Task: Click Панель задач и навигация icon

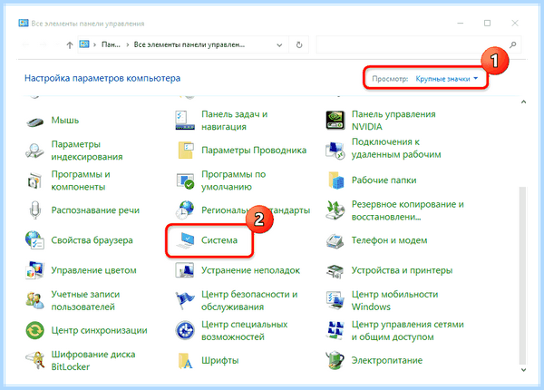Action: (x=185, y=121)
